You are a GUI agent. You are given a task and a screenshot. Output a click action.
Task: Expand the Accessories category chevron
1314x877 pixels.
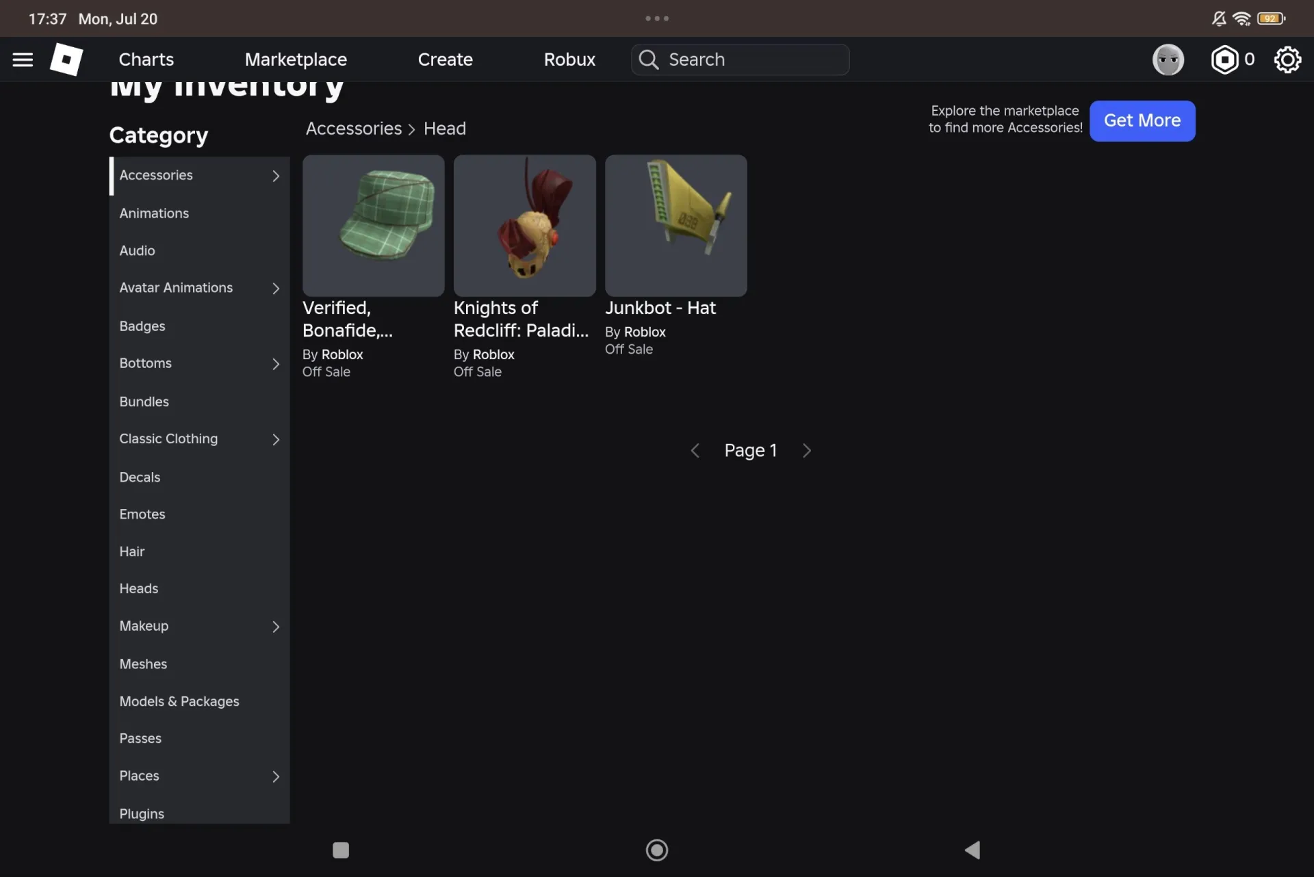pos(275,176)
